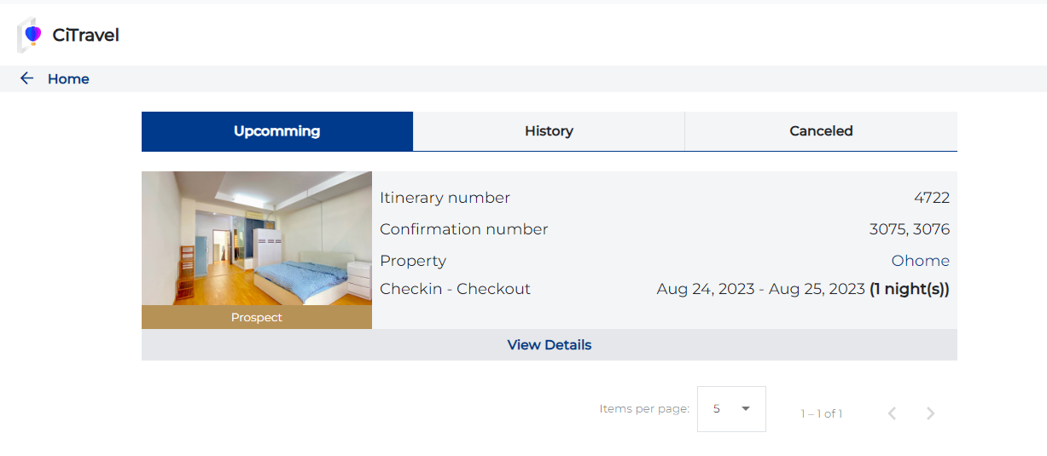Switch to the History tab
The image size is (1047, 456).
pos(549,131)
